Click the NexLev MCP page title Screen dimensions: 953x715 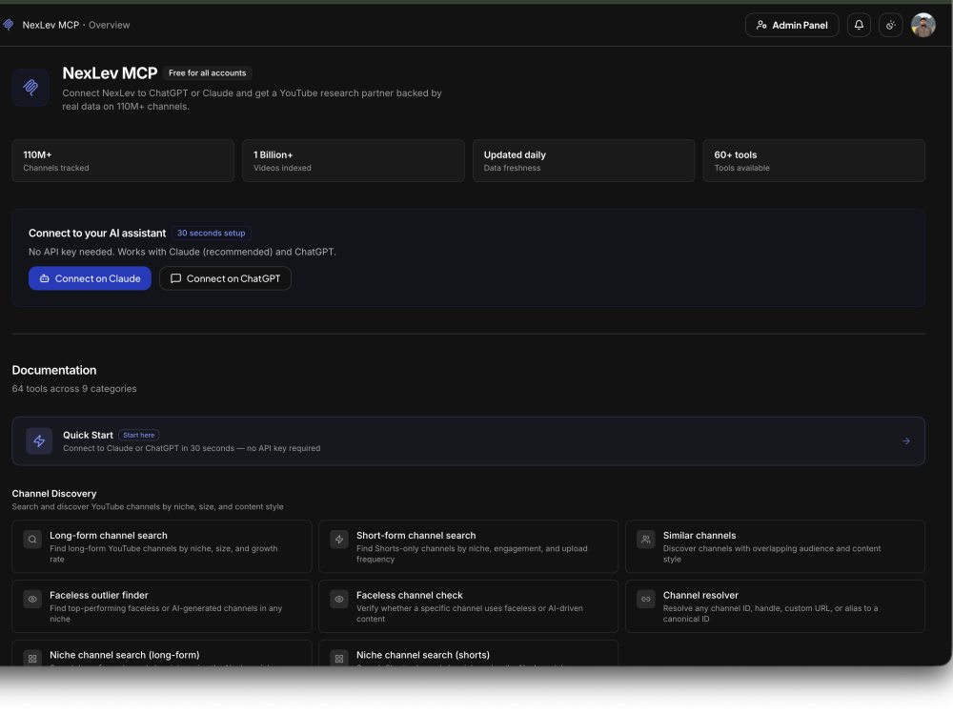tap(110, 73)
